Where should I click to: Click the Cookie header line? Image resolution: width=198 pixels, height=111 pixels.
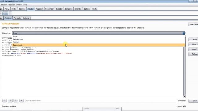point(37,53)
